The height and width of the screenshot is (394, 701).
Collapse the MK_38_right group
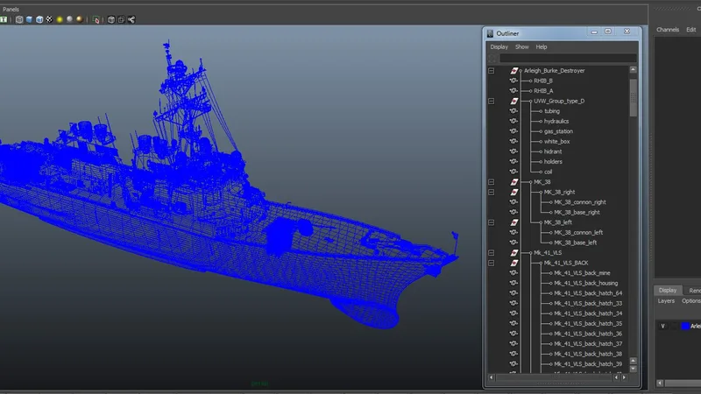(492, 192)
